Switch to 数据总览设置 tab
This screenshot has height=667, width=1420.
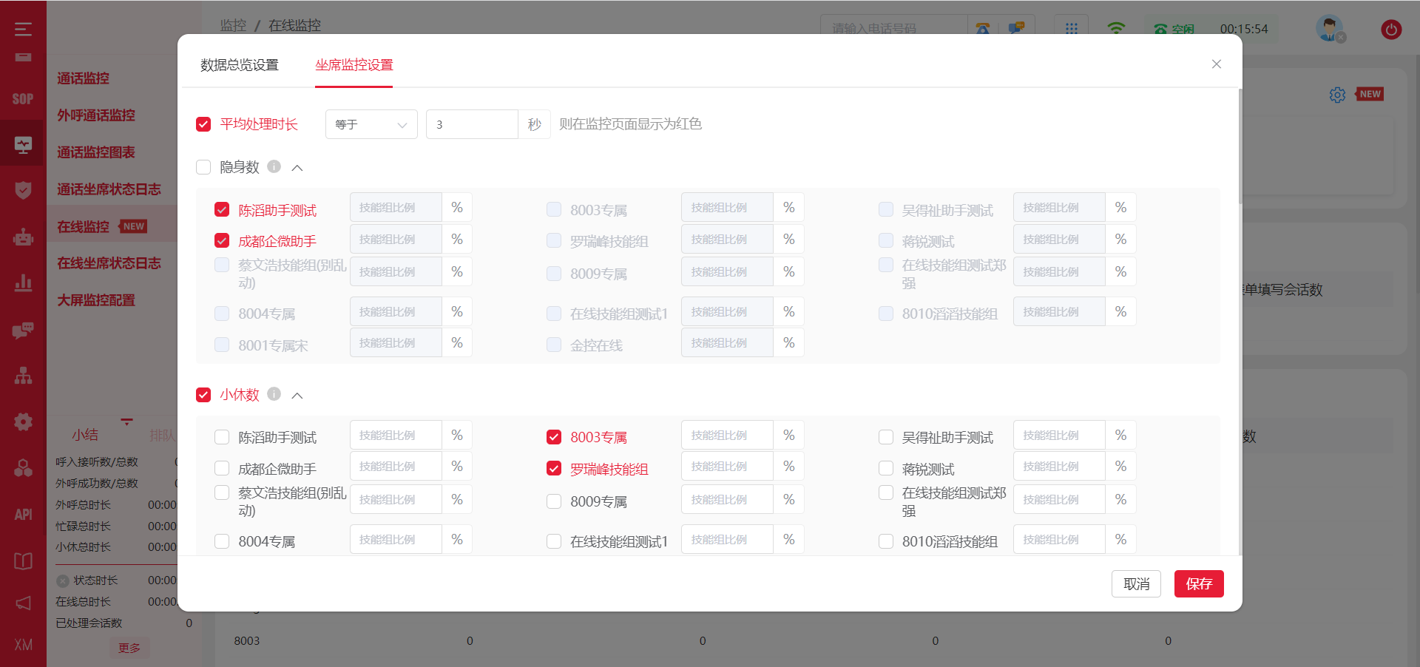[x=240, y=65]
